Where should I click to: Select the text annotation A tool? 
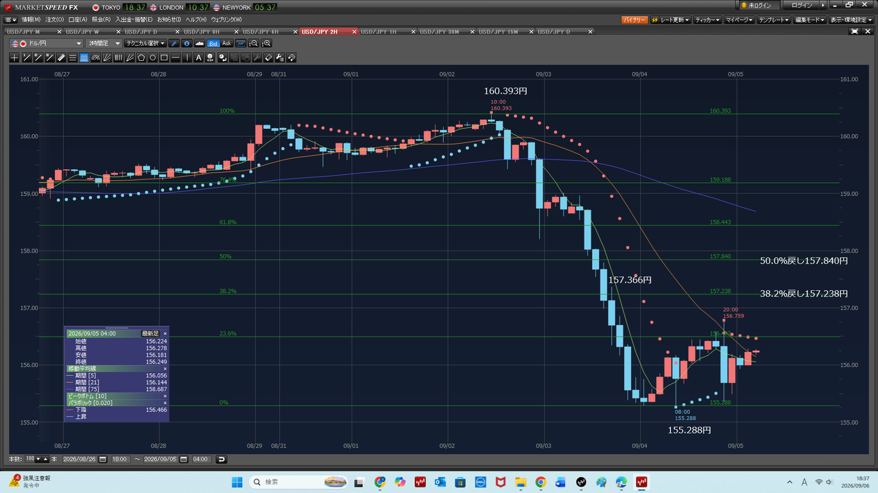[198, 58]
